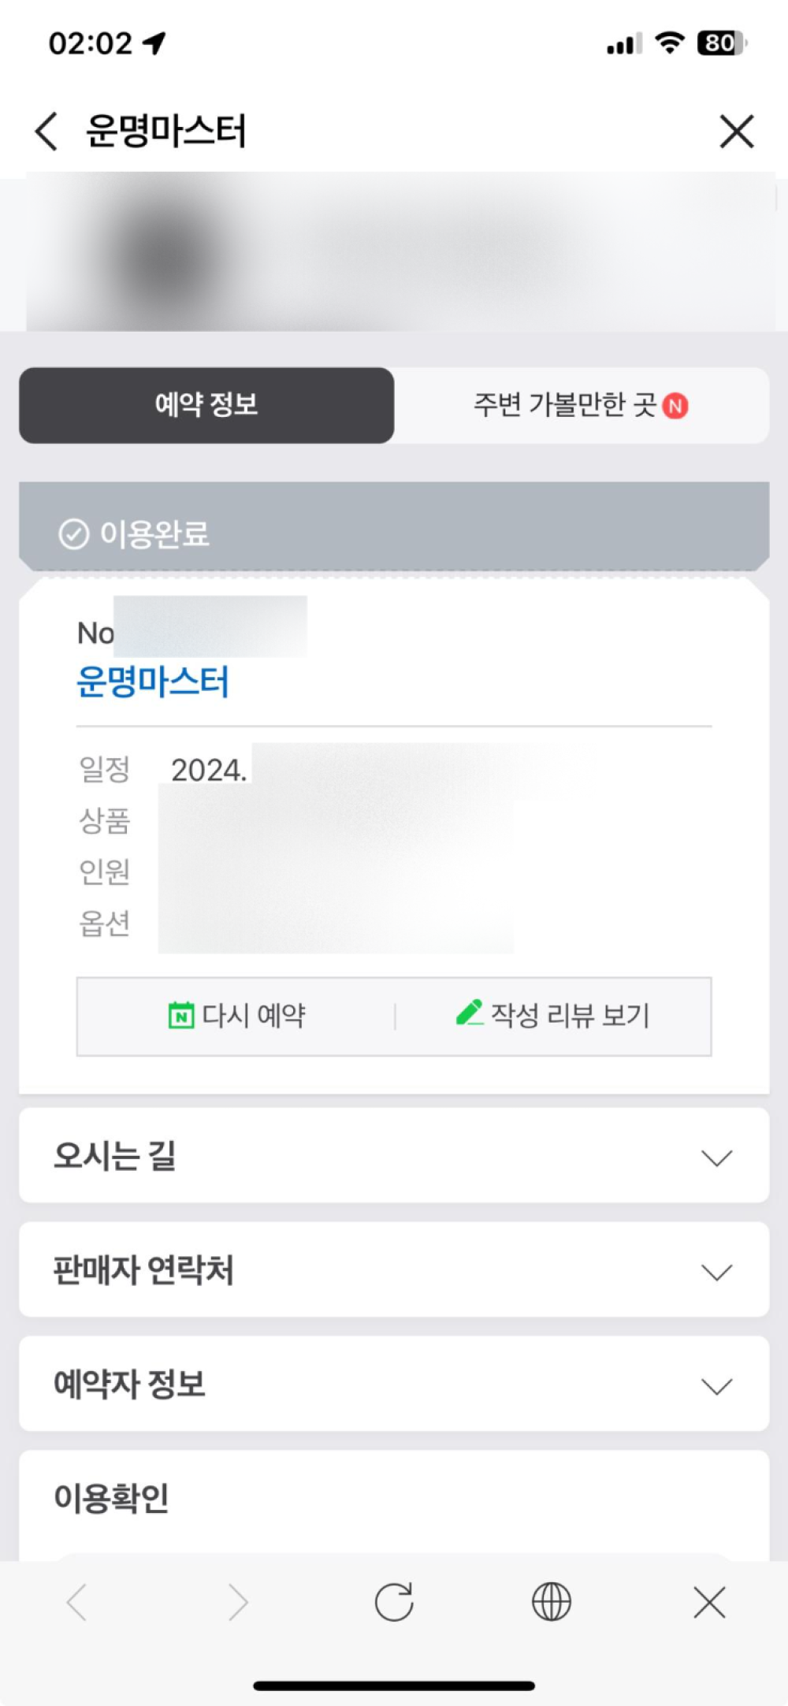Tap the bottom toolbar back arrow
Image resolution: width=788 pixels, height=1706 pixels.
coord(77,1602)
